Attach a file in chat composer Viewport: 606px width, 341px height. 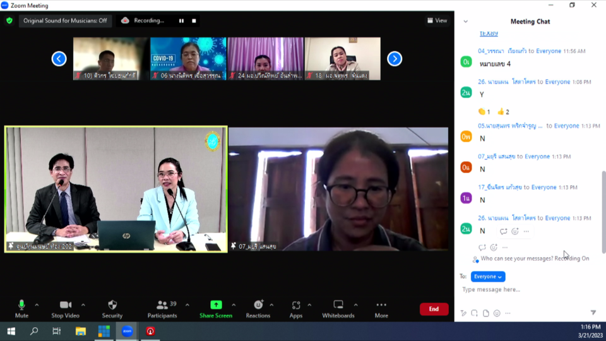point(486,313)
